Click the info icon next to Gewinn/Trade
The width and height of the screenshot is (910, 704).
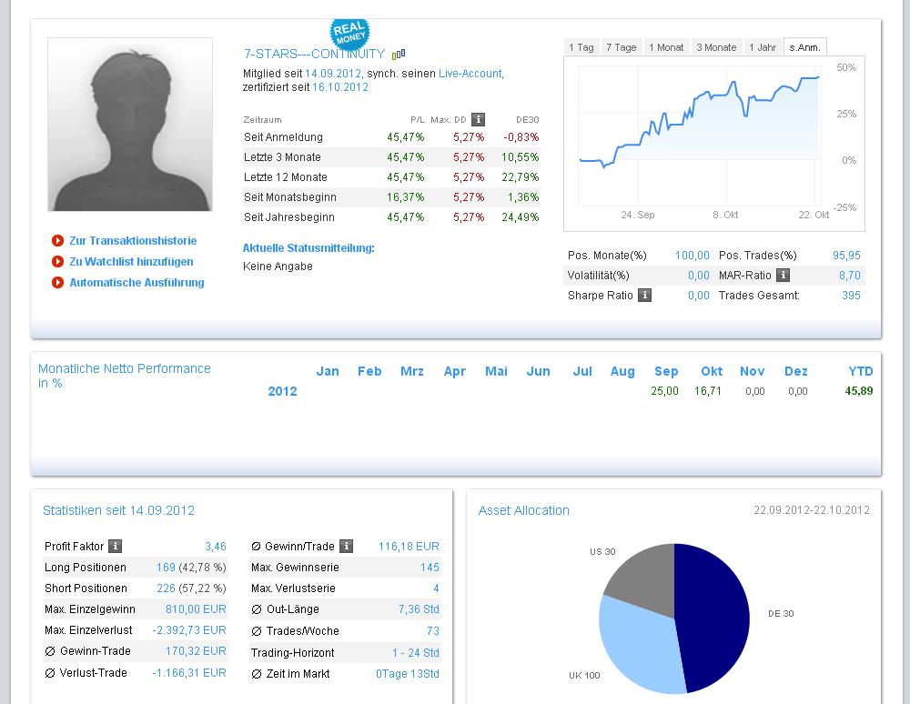[x=346, y=547]
